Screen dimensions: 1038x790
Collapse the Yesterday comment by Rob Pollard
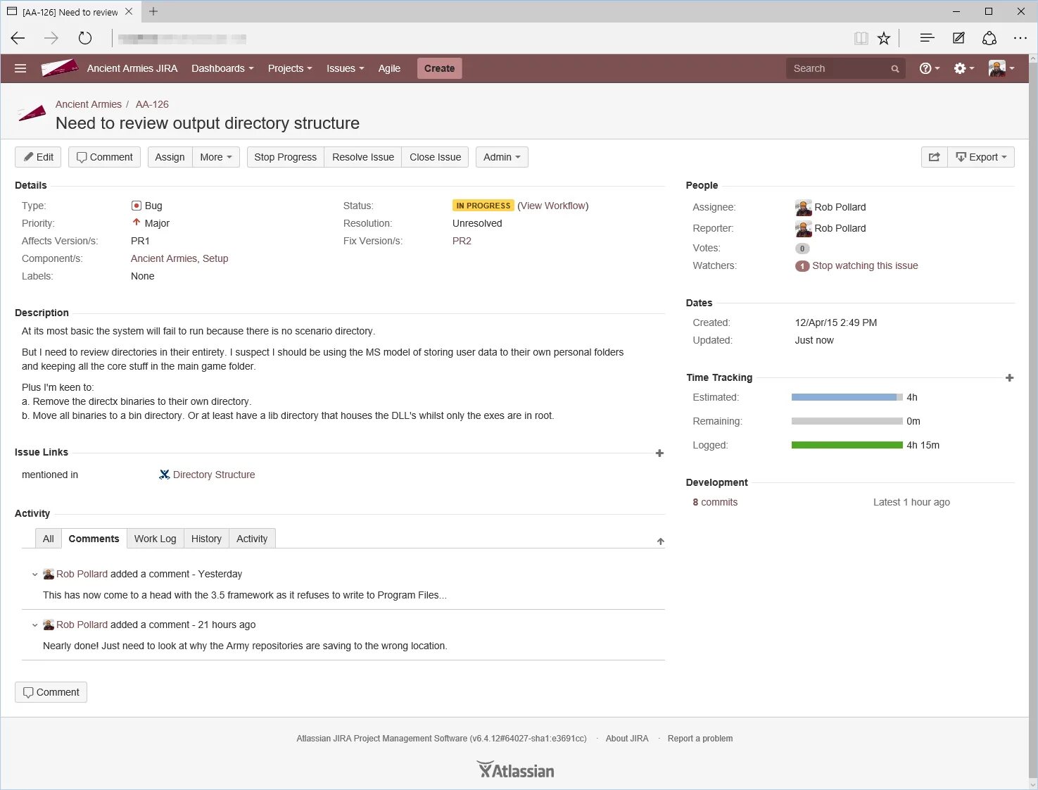tap(34, 575)
